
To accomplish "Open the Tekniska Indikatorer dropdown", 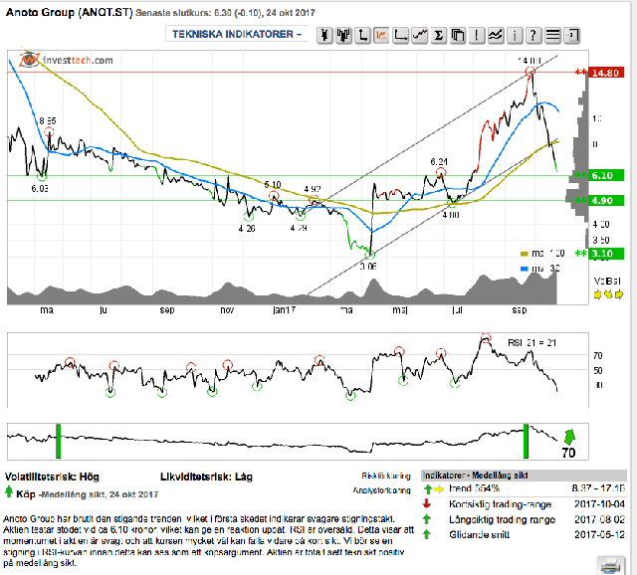I will [x=237, y=34].
